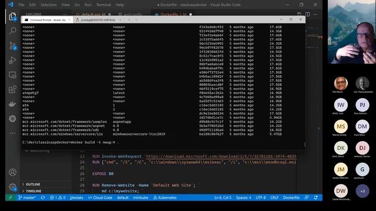Click the master branch in status bar

[x=27, y=198]
